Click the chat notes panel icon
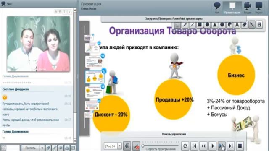The width and height of the screenshot is (269, 151). click(x=73, y=148)
